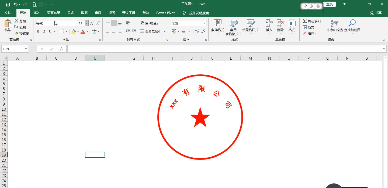
Task: Click the phonetic guide (wén) icon
Action: 94,31
